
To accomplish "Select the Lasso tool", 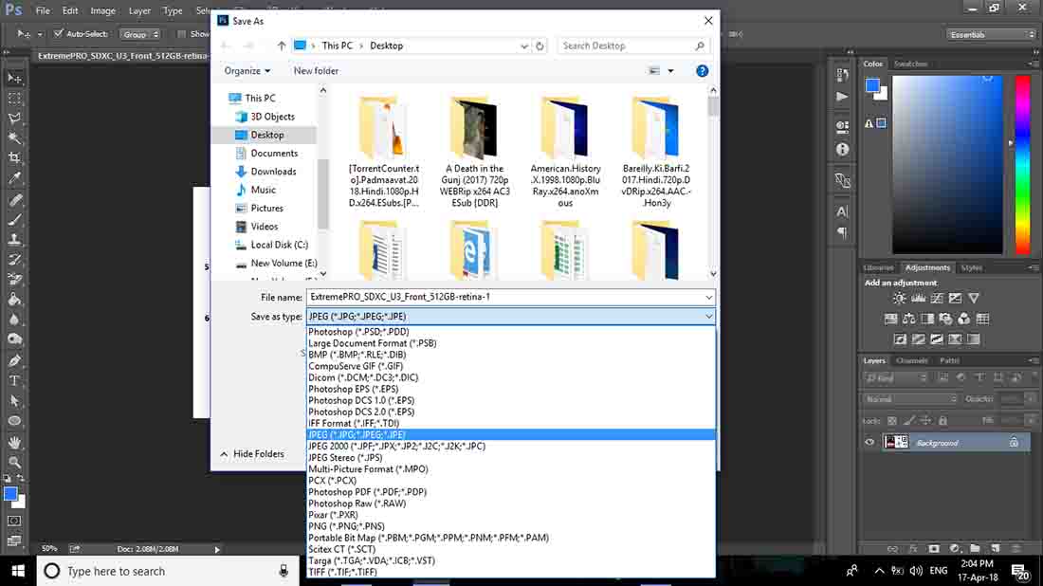I will (14, 119).
